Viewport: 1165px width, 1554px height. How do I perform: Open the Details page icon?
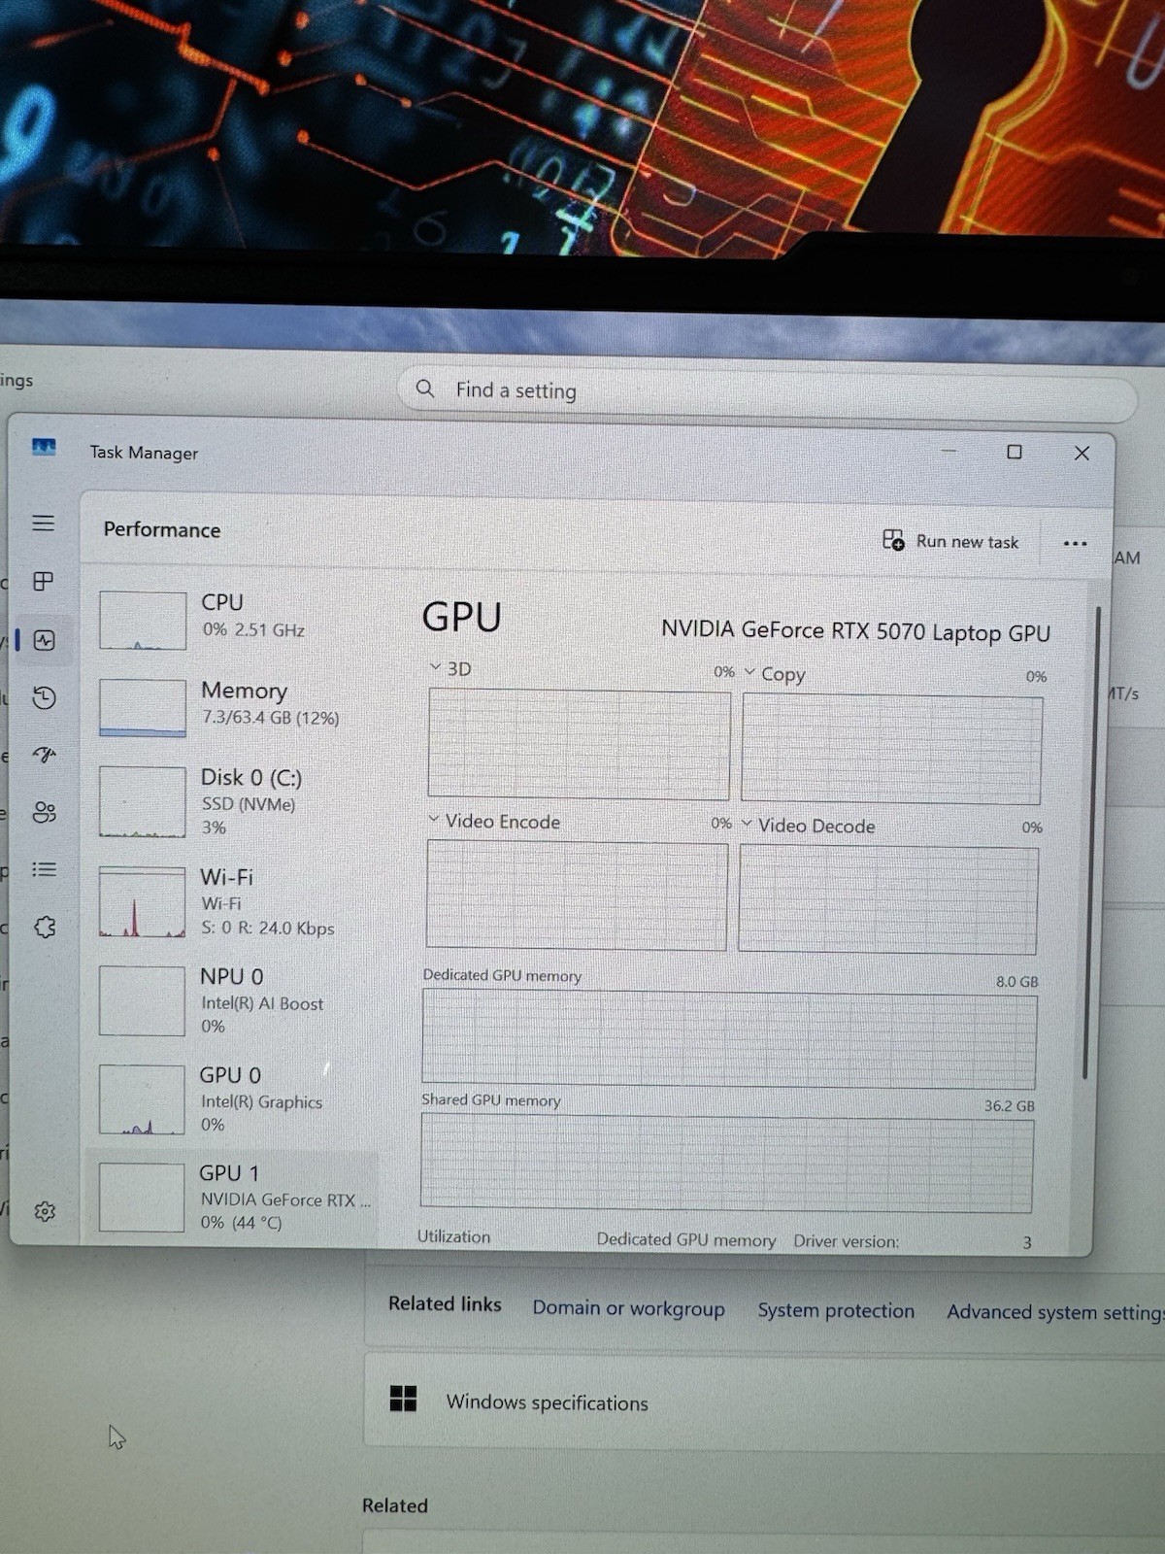(44, 869)
